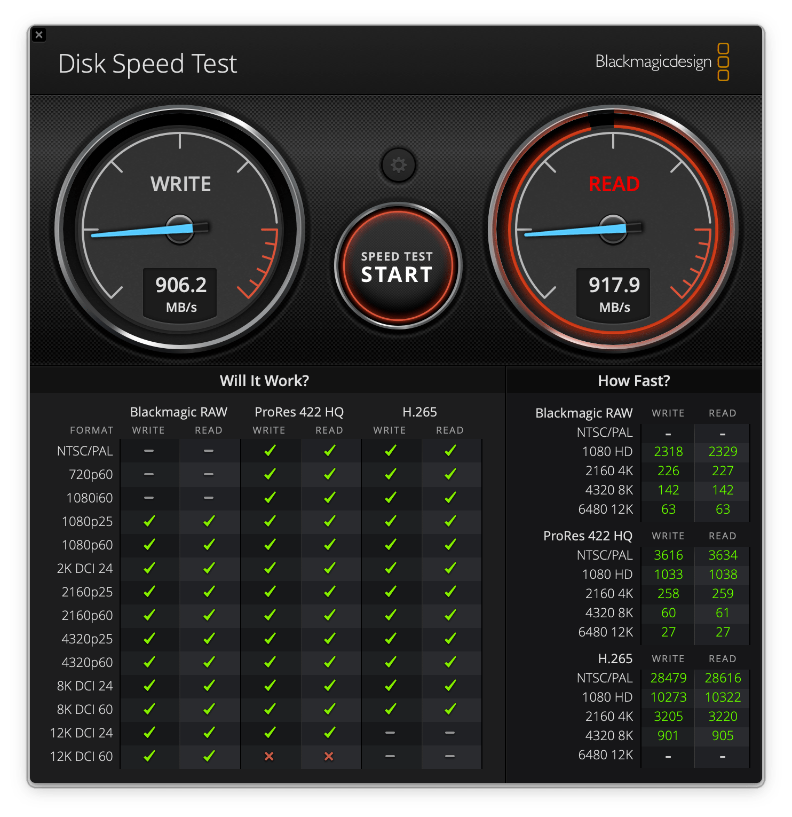
Task: Click H.265 NTSC/PAL write value 28479
Action: coord(668,678)
